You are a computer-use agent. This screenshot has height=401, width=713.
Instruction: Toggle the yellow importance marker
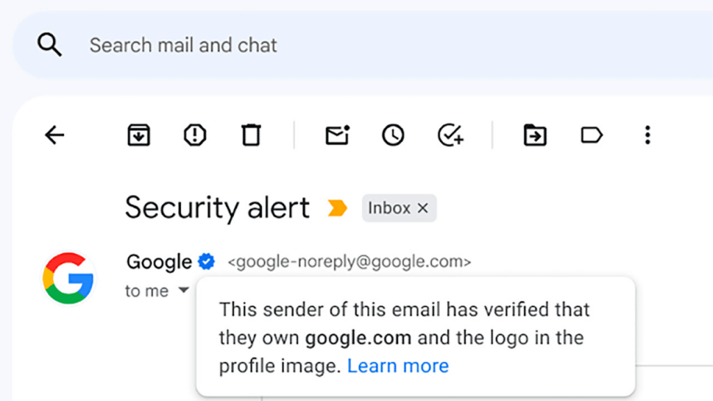(x=337, y=208)
